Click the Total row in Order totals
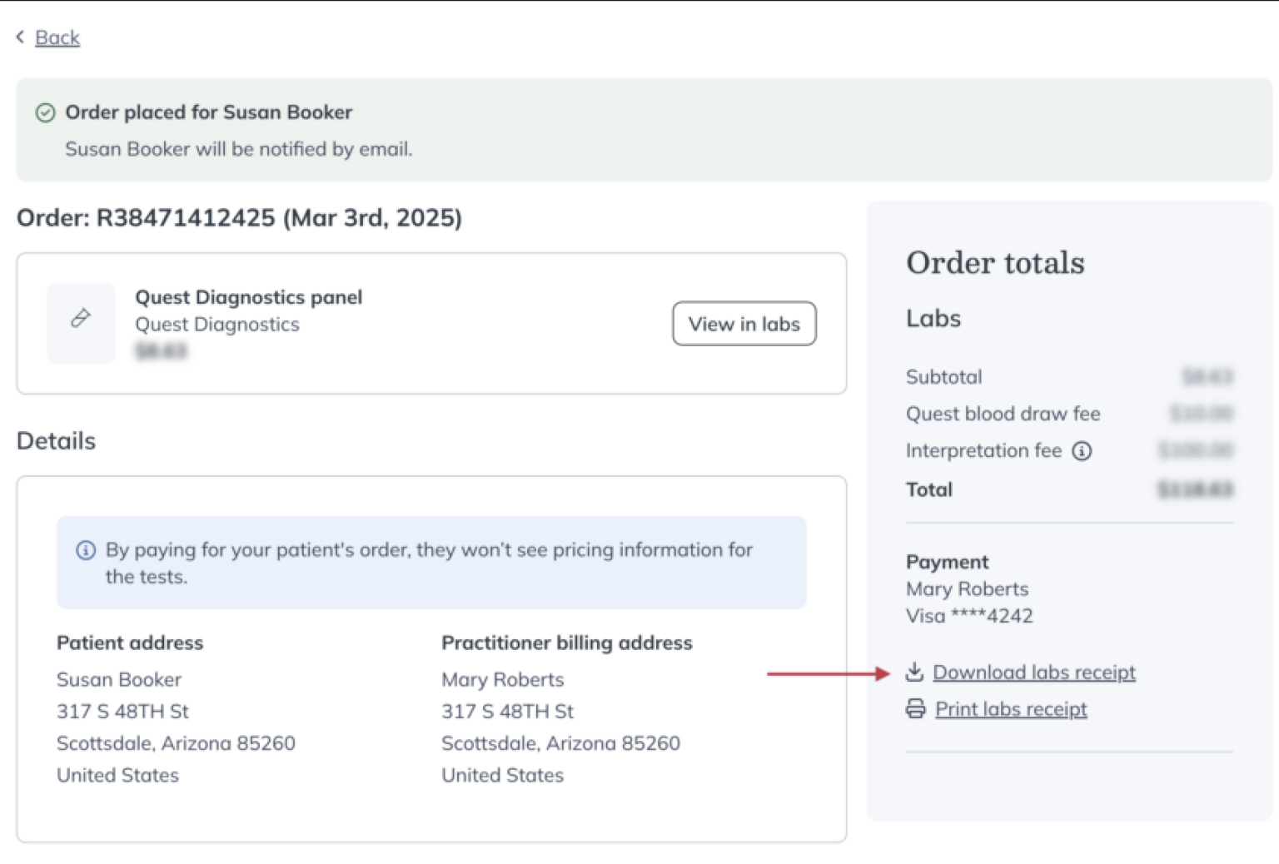 point(929,489)
